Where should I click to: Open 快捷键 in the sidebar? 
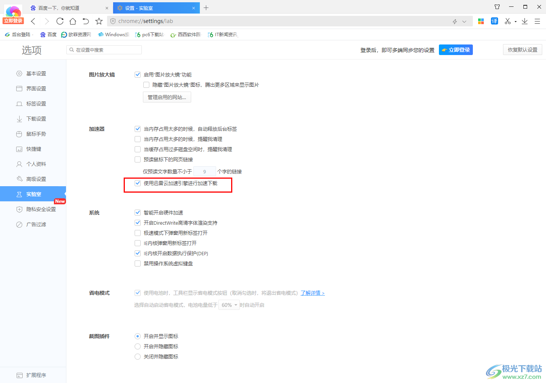33,149
